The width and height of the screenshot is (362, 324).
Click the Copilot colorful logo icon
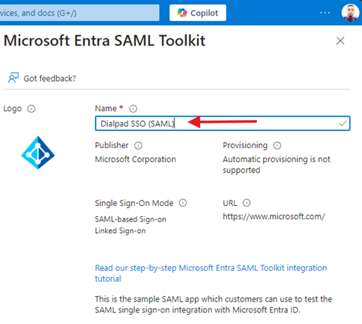[182, 13]
